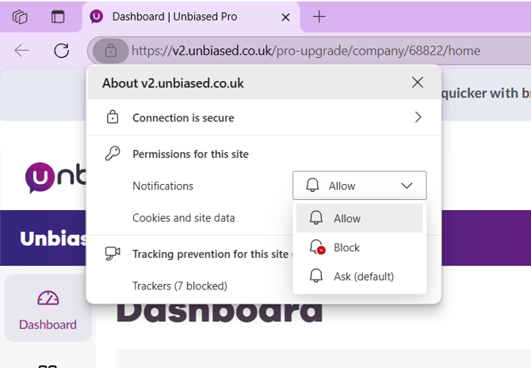Close the About v2.unbiased.co.uk popup
Viewport: 531px width, 368px height.
(418, 82)
